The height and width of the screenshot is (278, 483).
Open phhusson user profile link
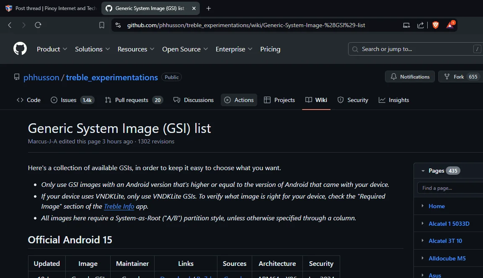point(41,77)
